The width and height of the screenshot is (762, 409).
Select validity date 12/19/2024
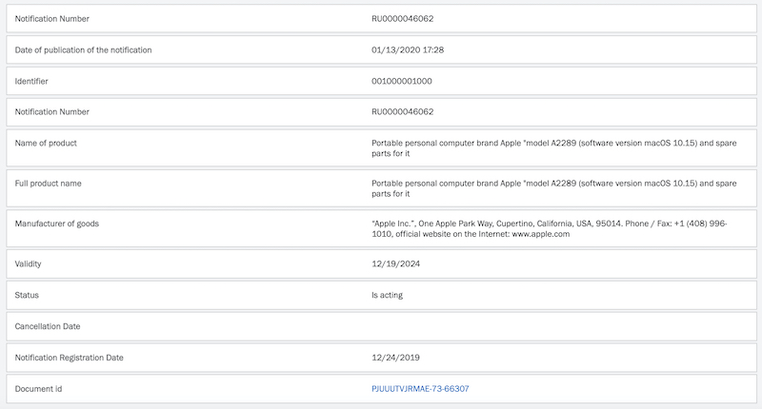click(395, 263)
